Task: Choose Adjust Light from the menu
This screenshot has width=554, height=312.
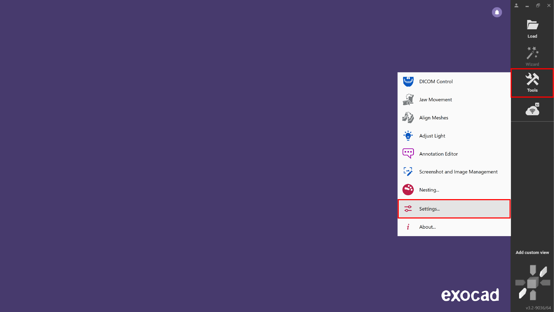Action: 454,136
